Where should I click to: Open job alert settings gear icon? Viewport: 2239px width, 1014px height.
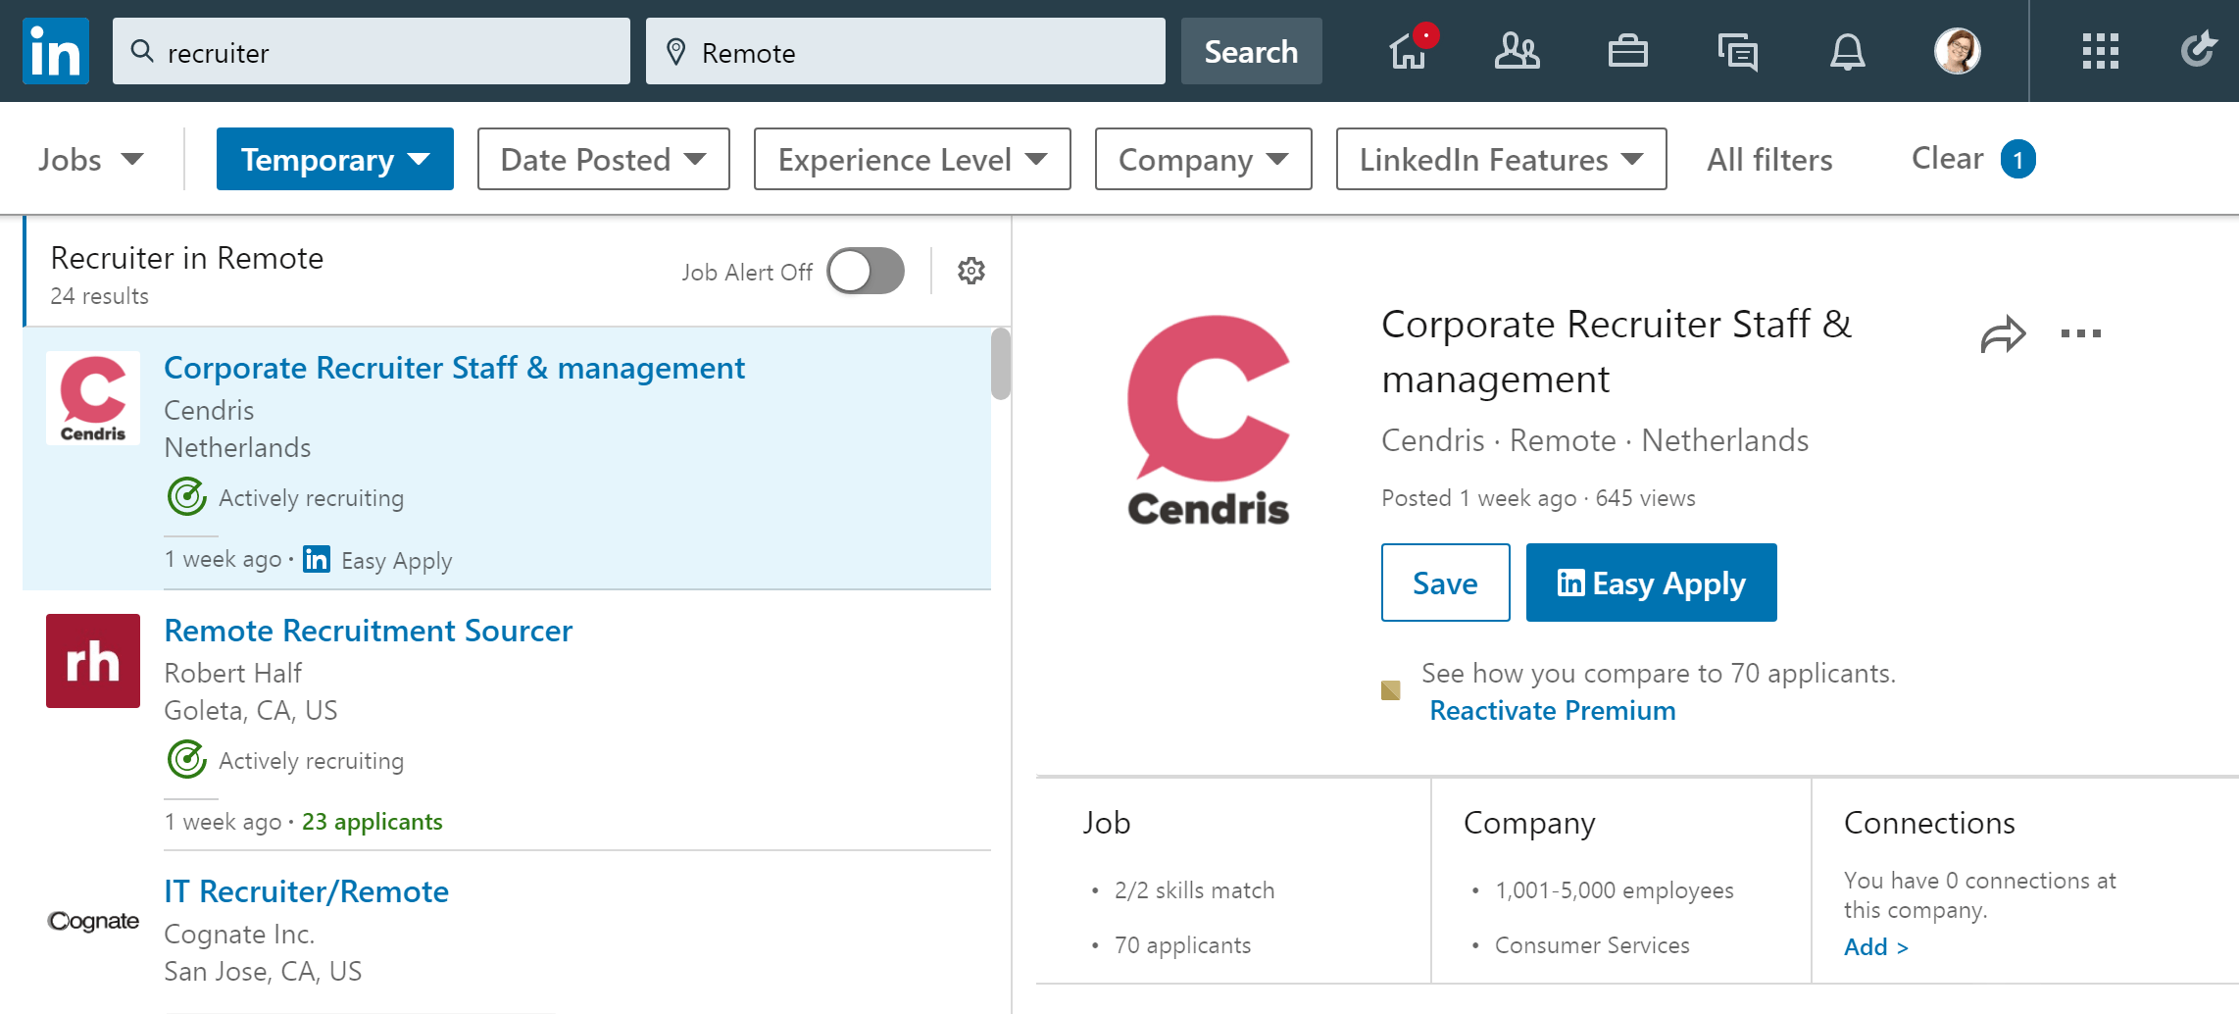pos(970,271)
